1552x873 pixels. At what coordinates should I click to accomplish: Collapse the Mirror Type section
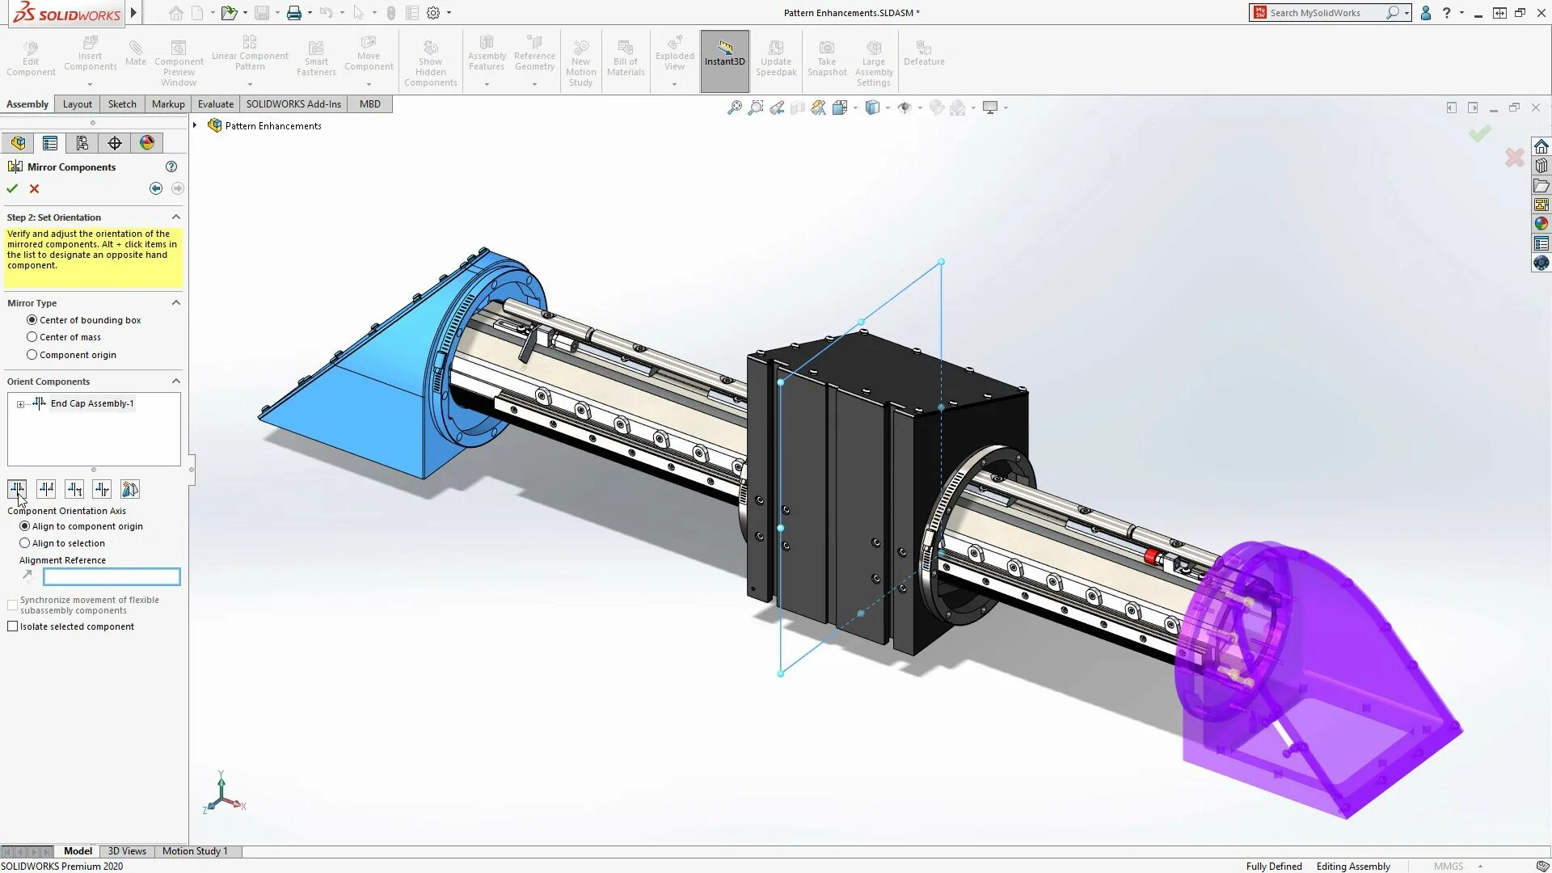(175, 303)
